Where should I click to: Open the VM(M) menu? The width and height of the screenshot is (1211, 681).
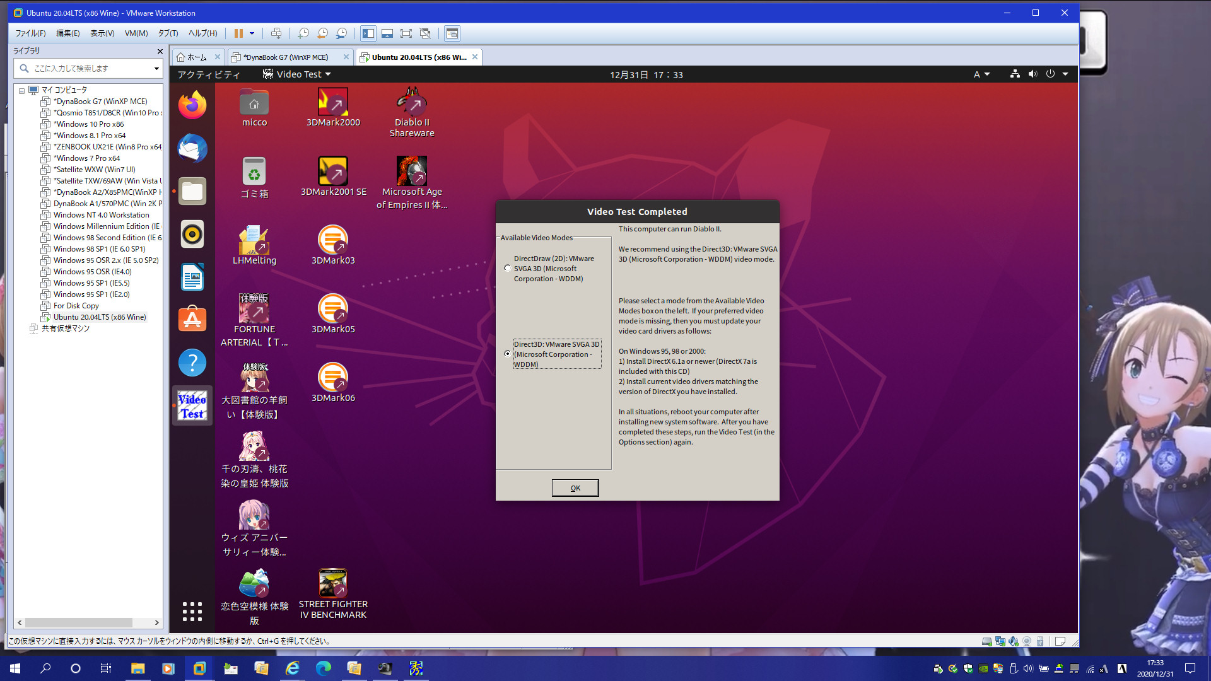pyautogui.click(x=136, y=33)
